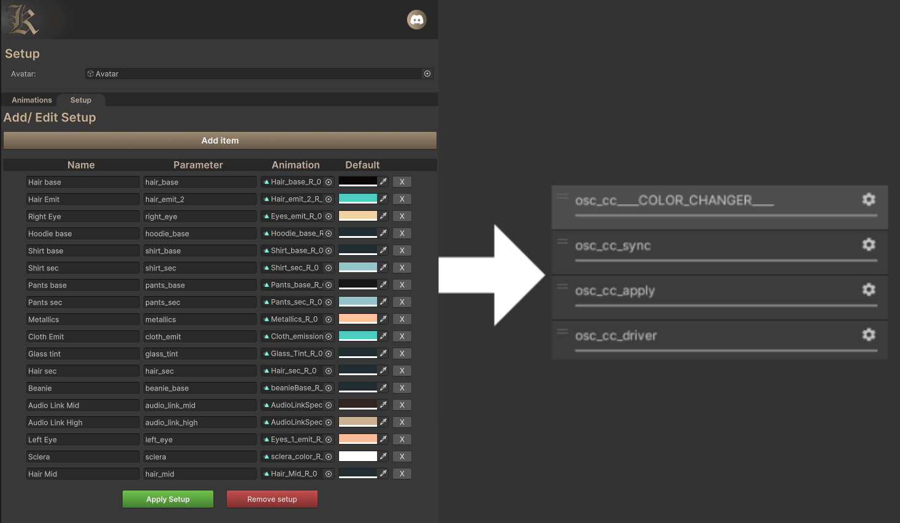Delete the Hair Mid item via X
Viewport: 900px width, 523px height.
(x=402, y=474)
